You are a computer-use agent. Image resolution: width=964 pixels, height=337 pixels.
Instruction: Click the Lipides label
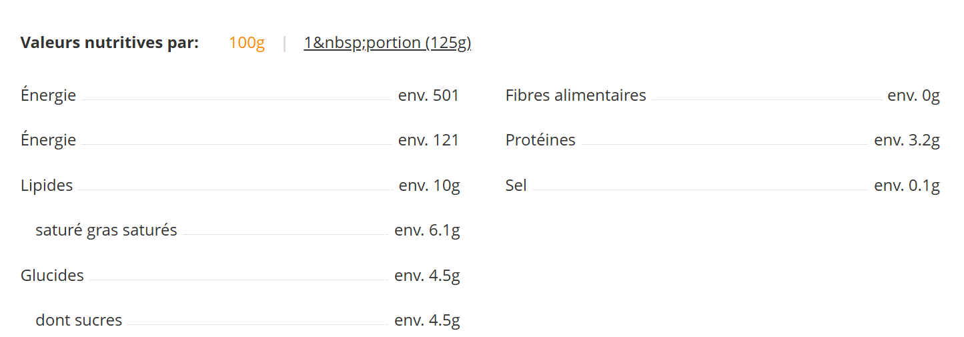coord(47,186)
